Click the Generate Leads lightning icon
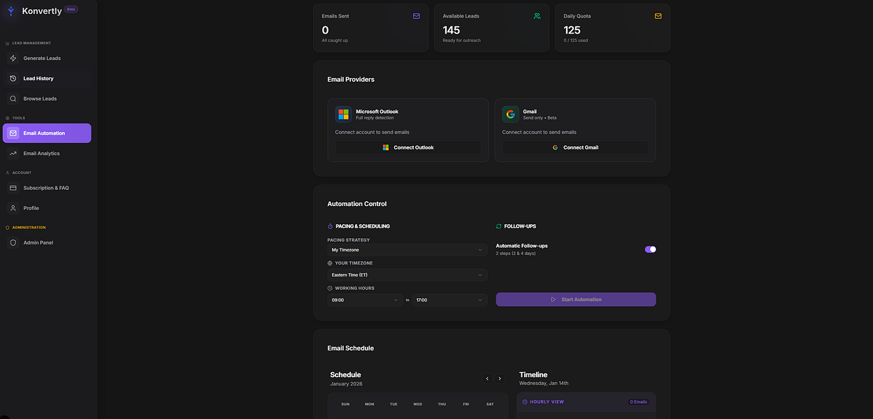 click(13, 58)
